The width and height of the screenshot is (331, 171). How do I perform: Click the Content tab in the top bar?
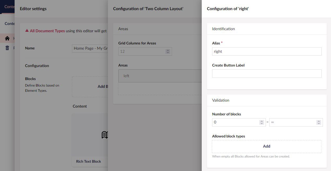[9, 7]
